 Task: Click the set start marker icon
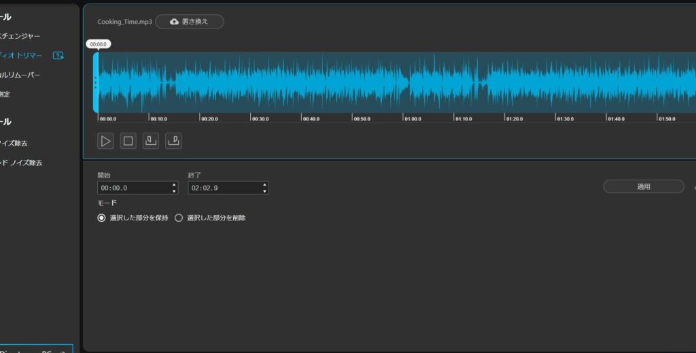[x=151, y=141]
